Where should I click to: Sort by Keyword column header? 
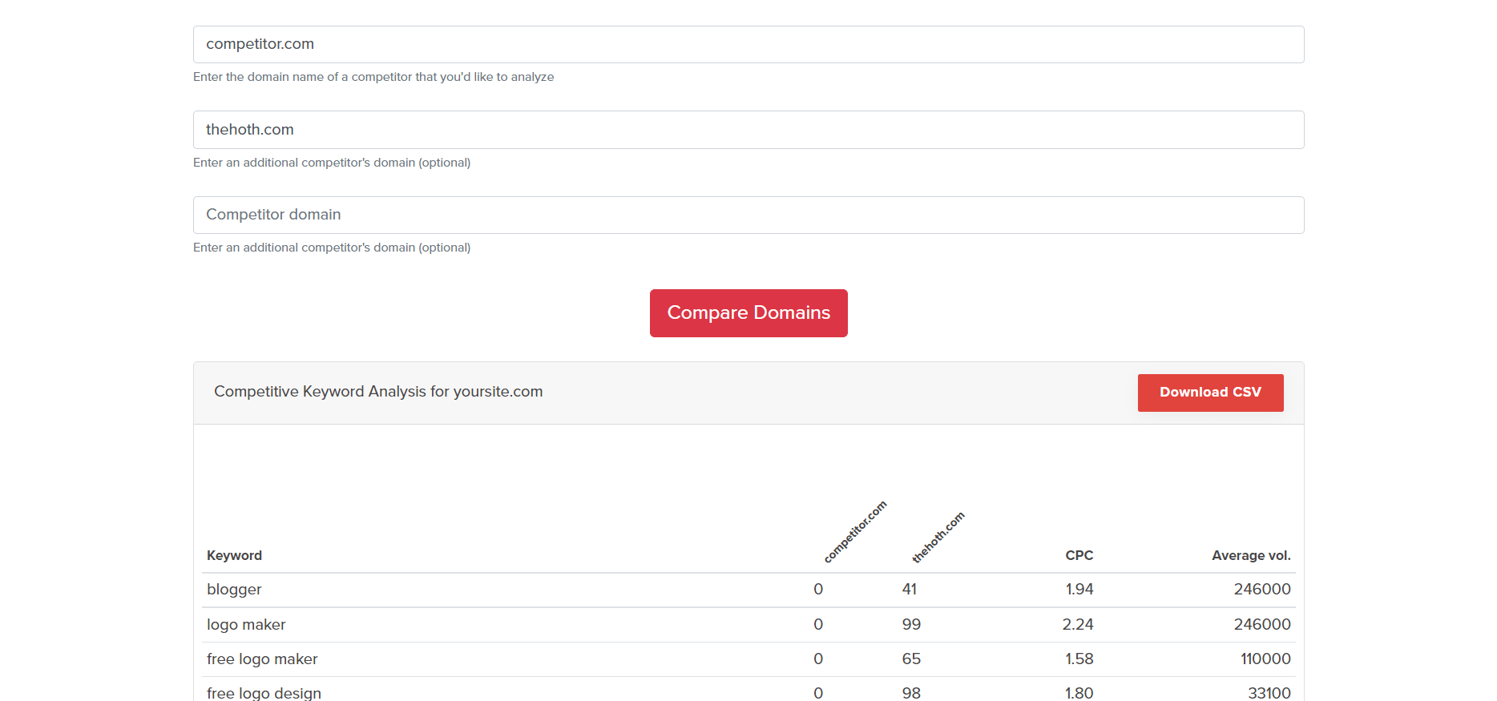(x=234, y=555)
